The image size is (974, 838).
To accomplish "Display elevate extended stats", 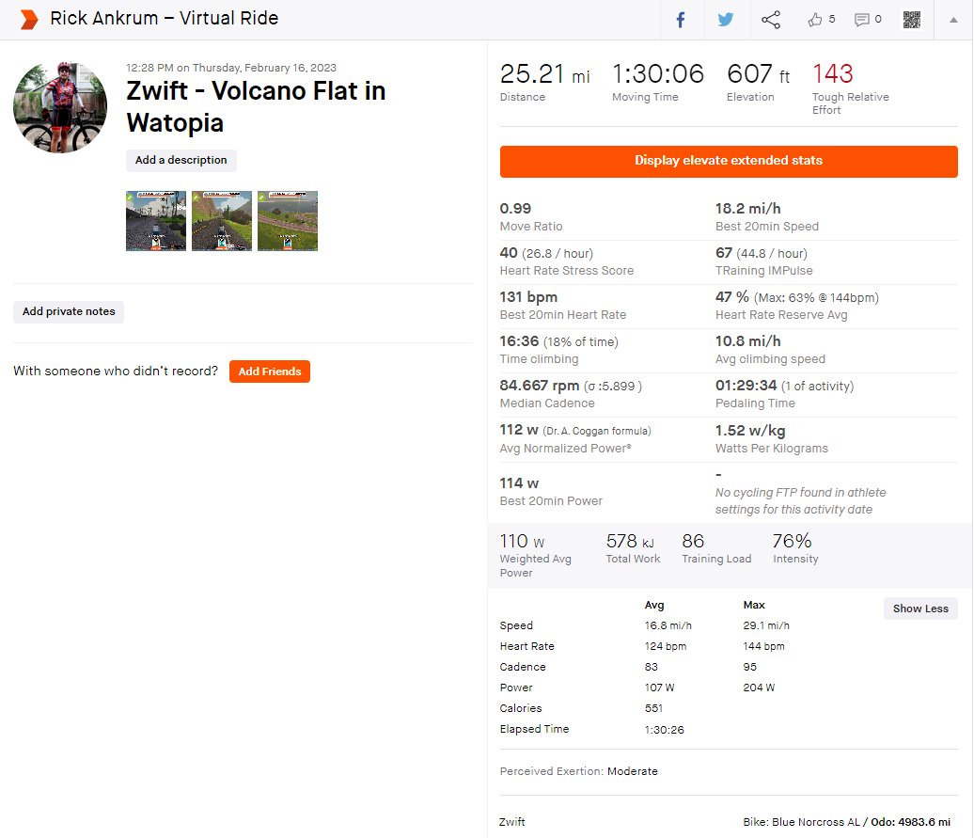I will 729,161.
